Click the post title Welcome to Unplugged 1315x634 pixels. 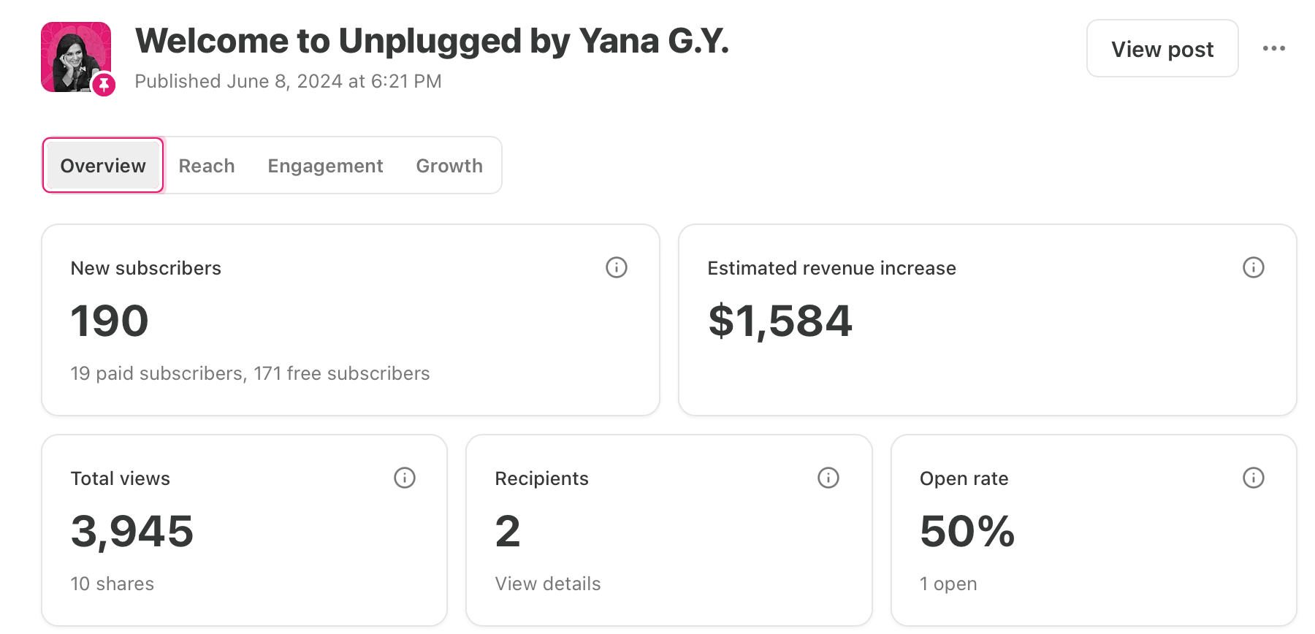432,41
